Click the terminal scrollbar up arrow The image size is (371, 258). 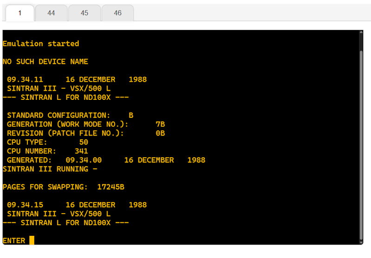[361, 33]
